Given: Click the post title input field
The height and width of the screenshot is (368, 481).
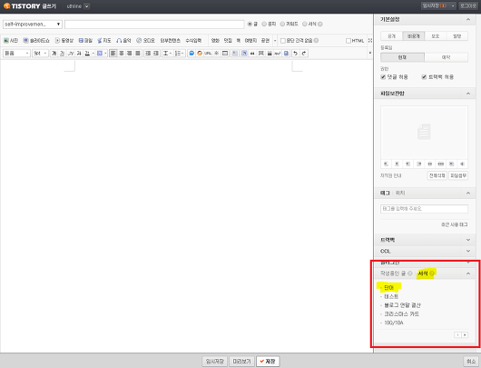Looking at the screenshot, I should point(154,25).
